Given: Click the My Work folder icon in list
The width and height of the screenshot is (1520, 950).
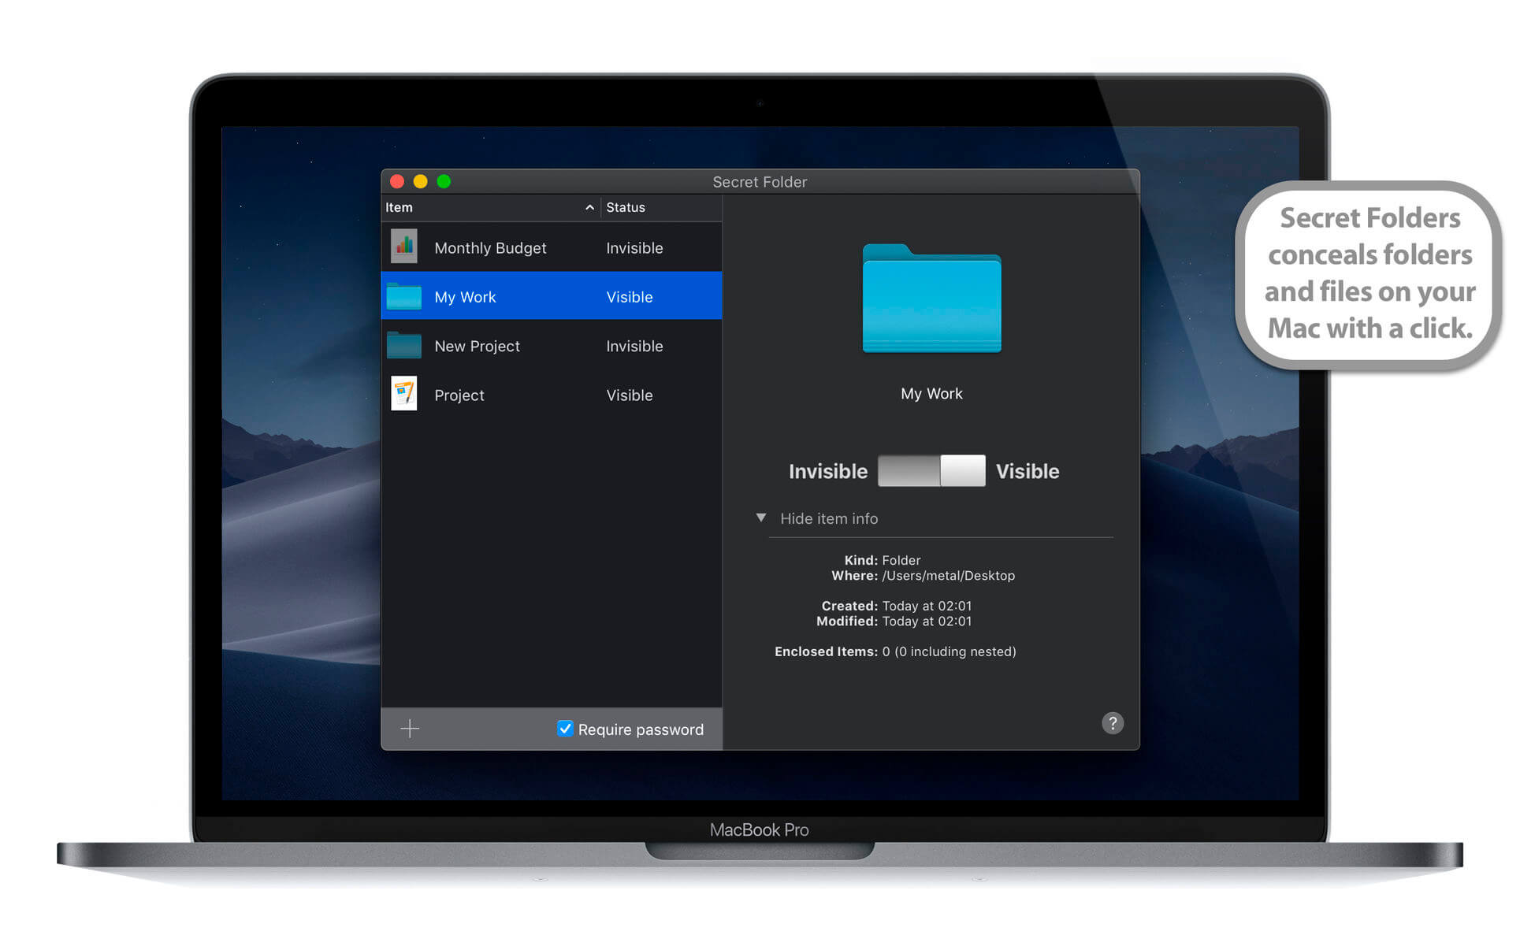Looking at the screenshot, I should pos(404,297).
